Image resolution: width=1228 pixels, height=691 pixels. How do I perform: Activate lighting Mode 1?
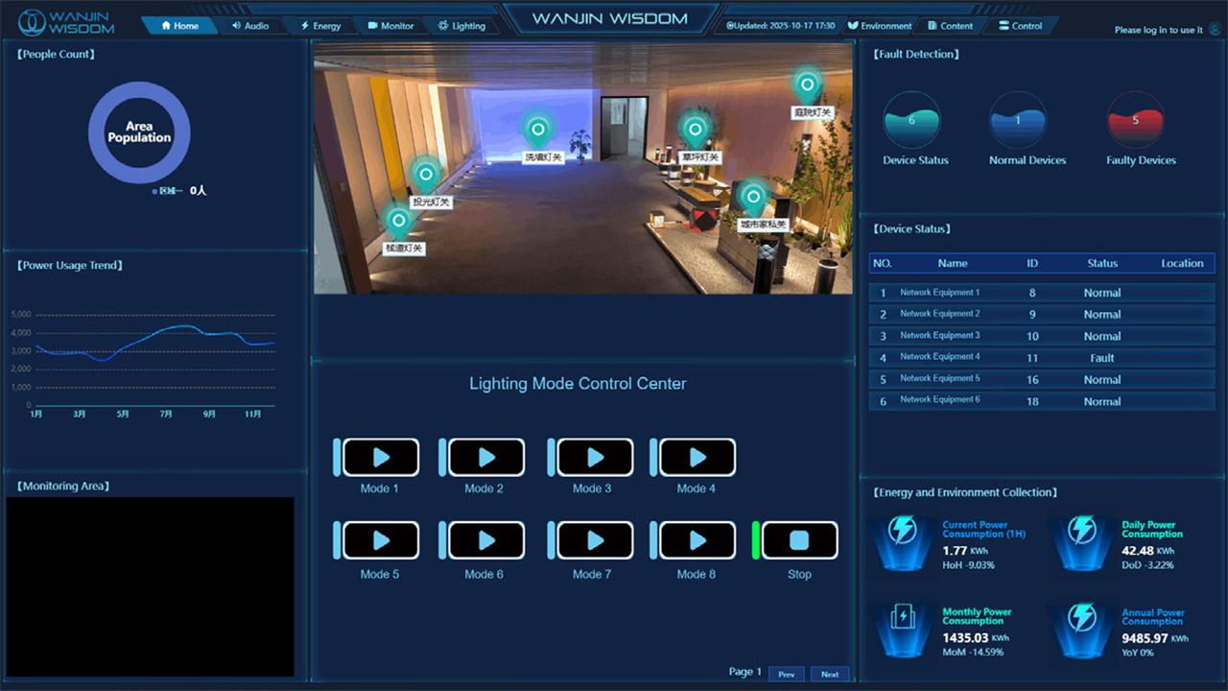coord(381,458)
